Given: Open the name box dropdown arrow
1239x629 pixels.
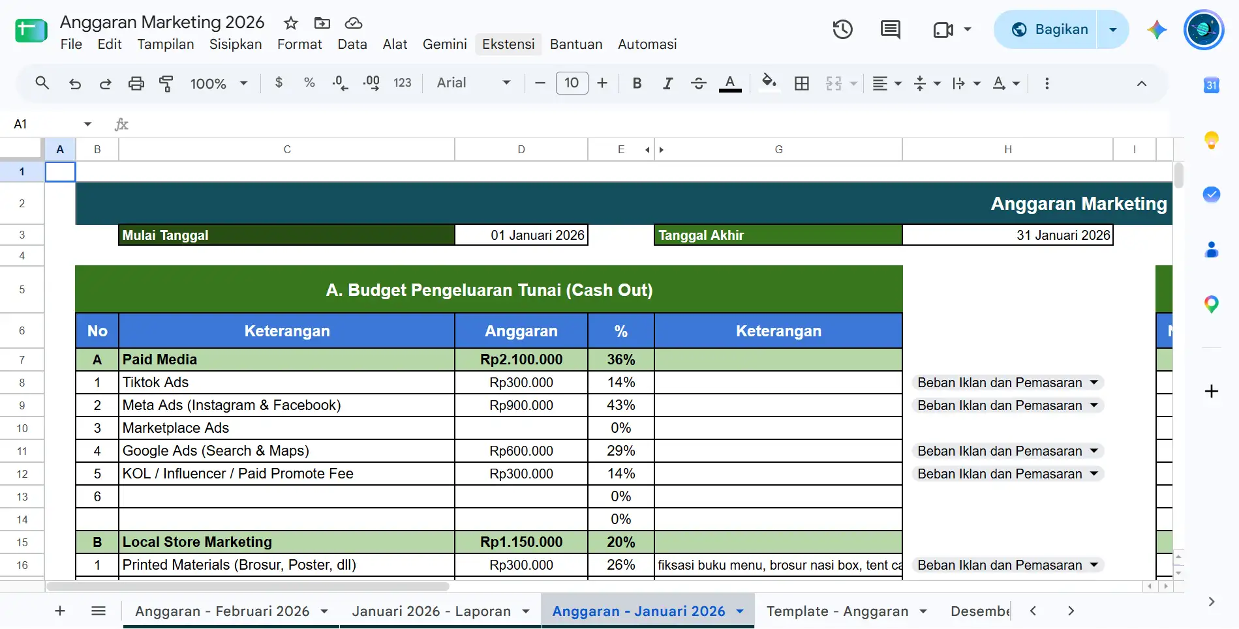Looking at the screenshot, I should (87, 124).
